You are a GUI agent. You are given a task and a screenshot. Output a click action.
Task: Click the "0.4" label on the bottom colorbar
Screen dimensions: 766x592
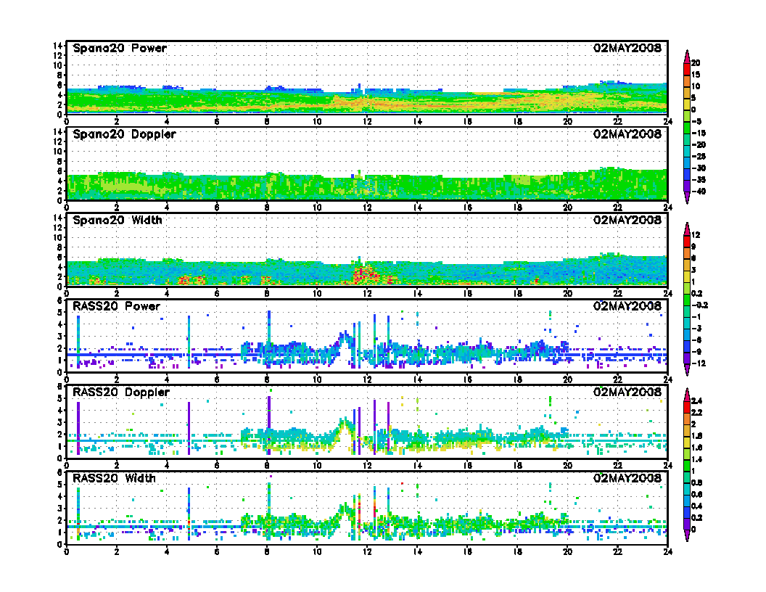(x=696, y=506)
